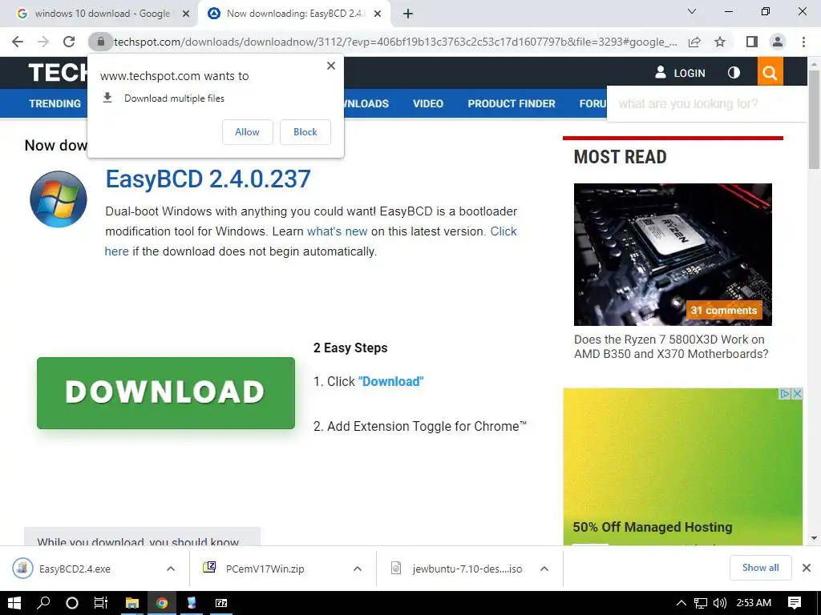Bookmark this page with star icon
The height and width of the screenshot is (615, 821).
[720, 42]
